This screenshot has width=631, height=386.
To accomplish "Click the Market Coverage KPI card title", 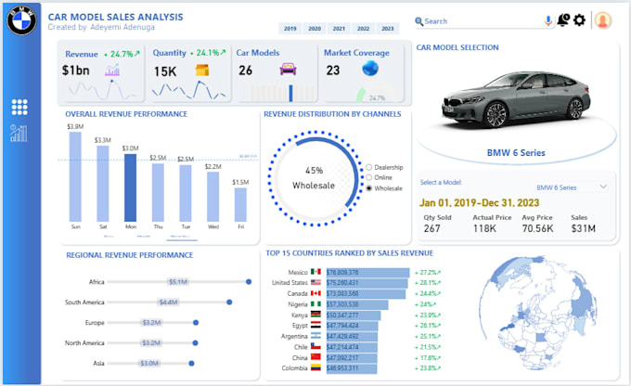I will pyautogui.click(x=356, y=53).
